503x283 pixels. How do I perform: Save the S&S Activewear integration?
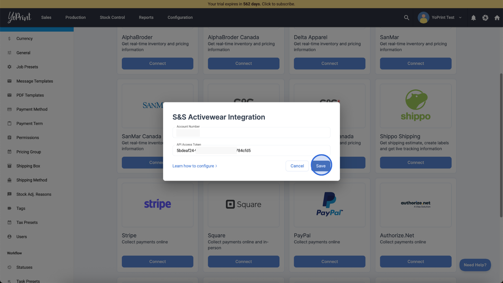click(x=321, y=166)
